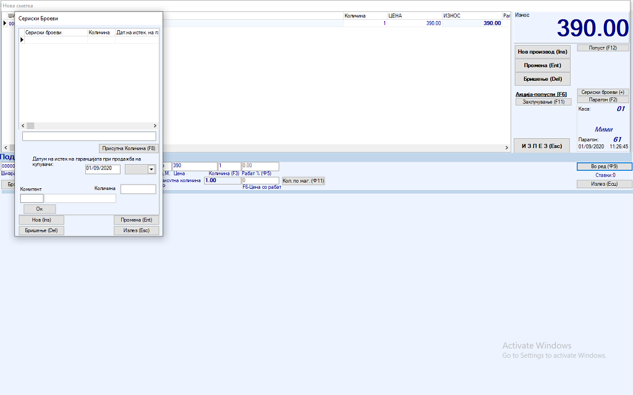Image resolution: width=633 pixels, height=395 pixels.
Task: Click the Ок button in the serial dialog
Action: tap(40, 209)
